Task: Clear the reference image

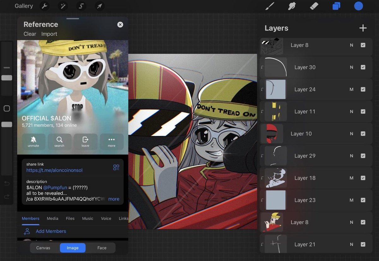Action: pos(30,34)
